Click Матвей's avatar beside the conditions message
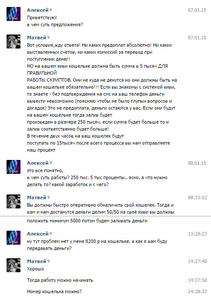 coord(14,42)
